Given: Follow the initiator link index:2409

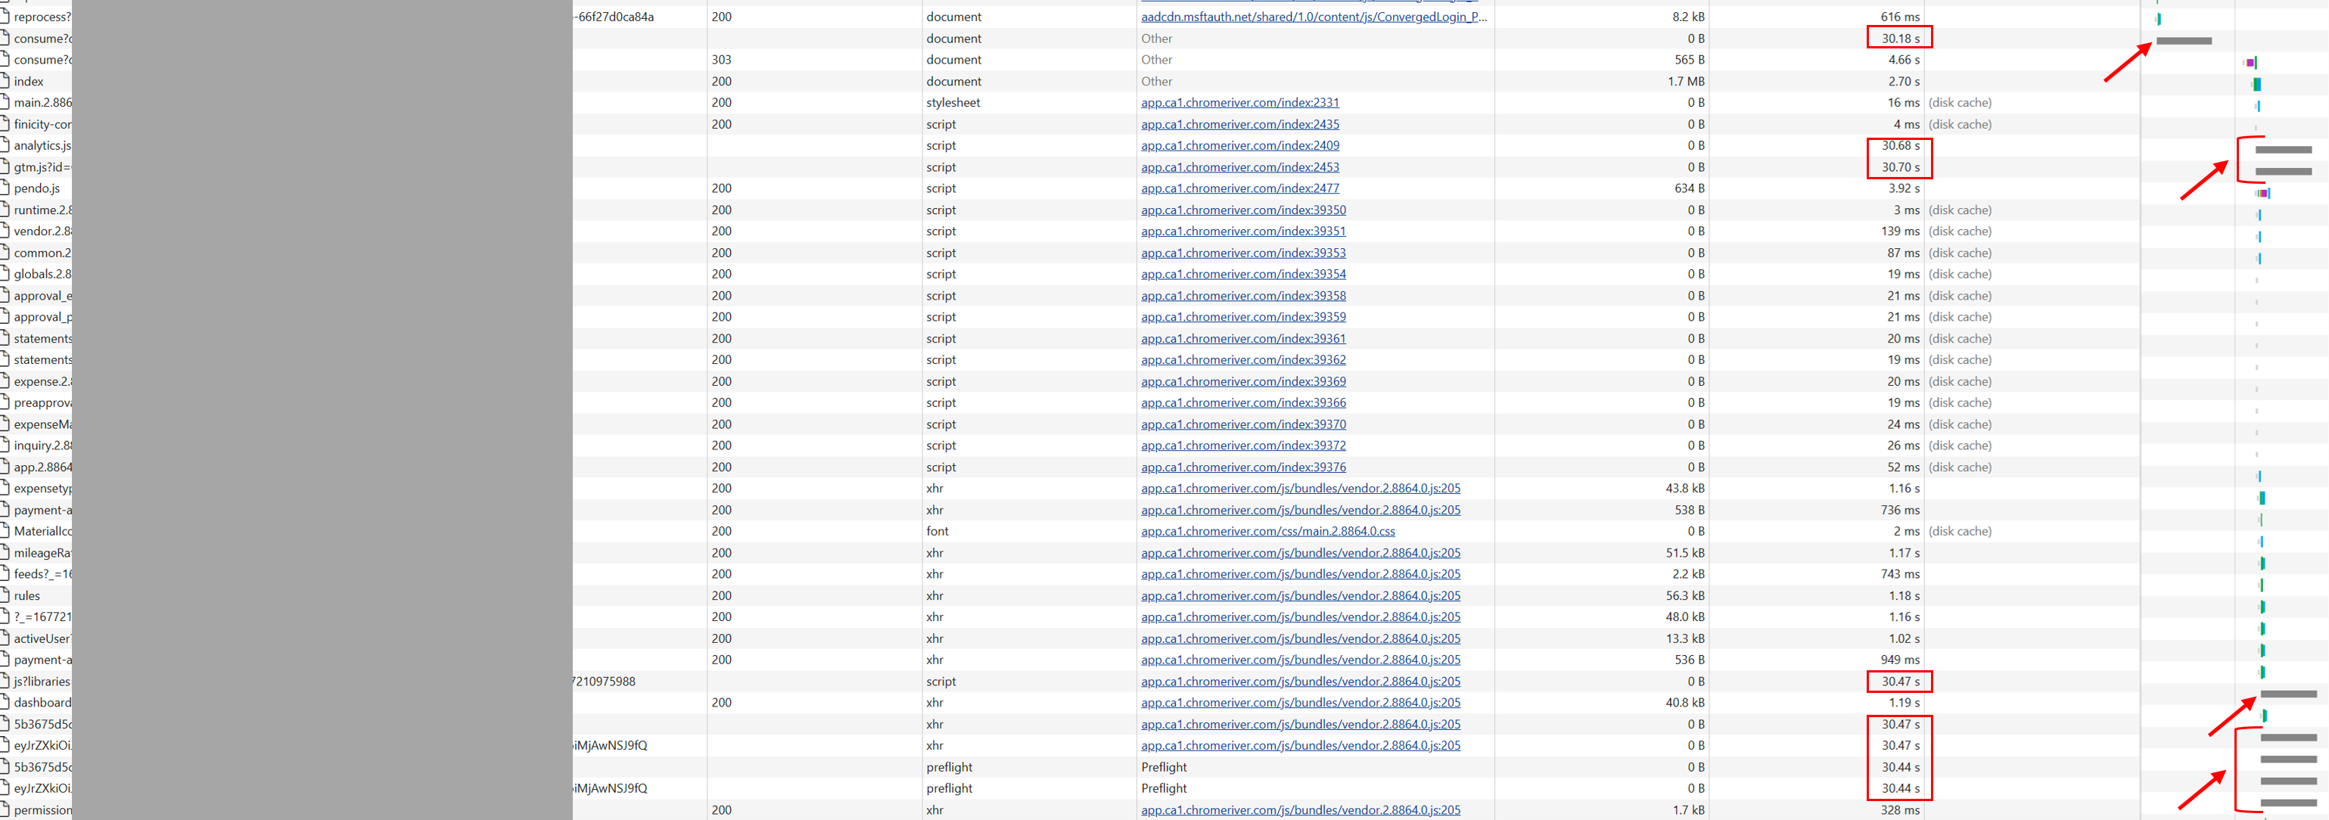Looking at the screenshot, I should click(x=1239, y=145).
